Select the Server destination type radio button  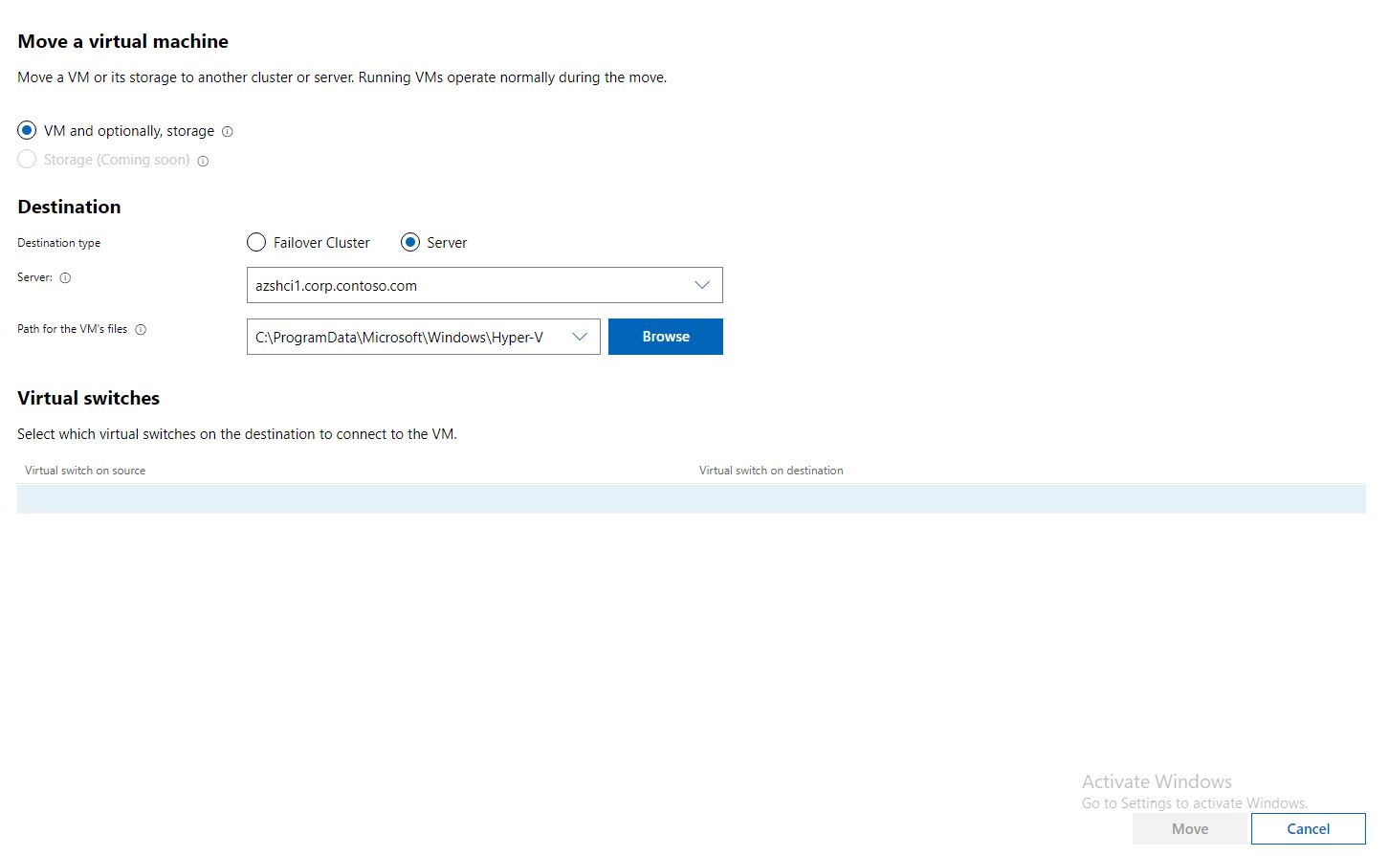click(410, 242)
